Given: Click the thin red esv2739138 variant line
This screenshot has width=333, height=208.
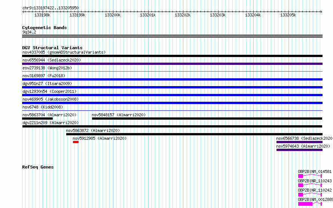Looking at the screenshot, I should pos(172,72).
